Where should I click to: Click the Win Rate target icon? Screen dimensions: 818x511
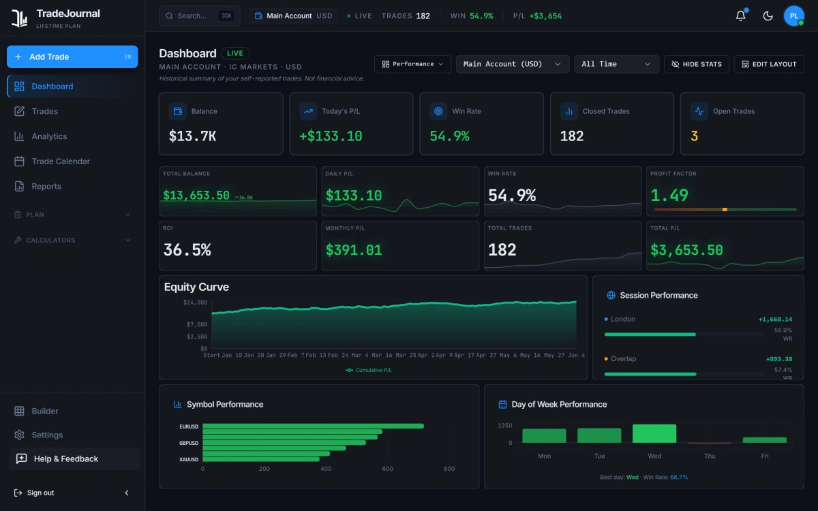point(438,111)
